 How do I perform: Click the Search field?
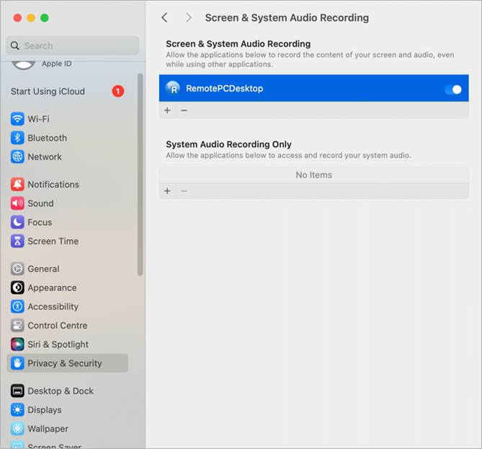pos(72,45)
